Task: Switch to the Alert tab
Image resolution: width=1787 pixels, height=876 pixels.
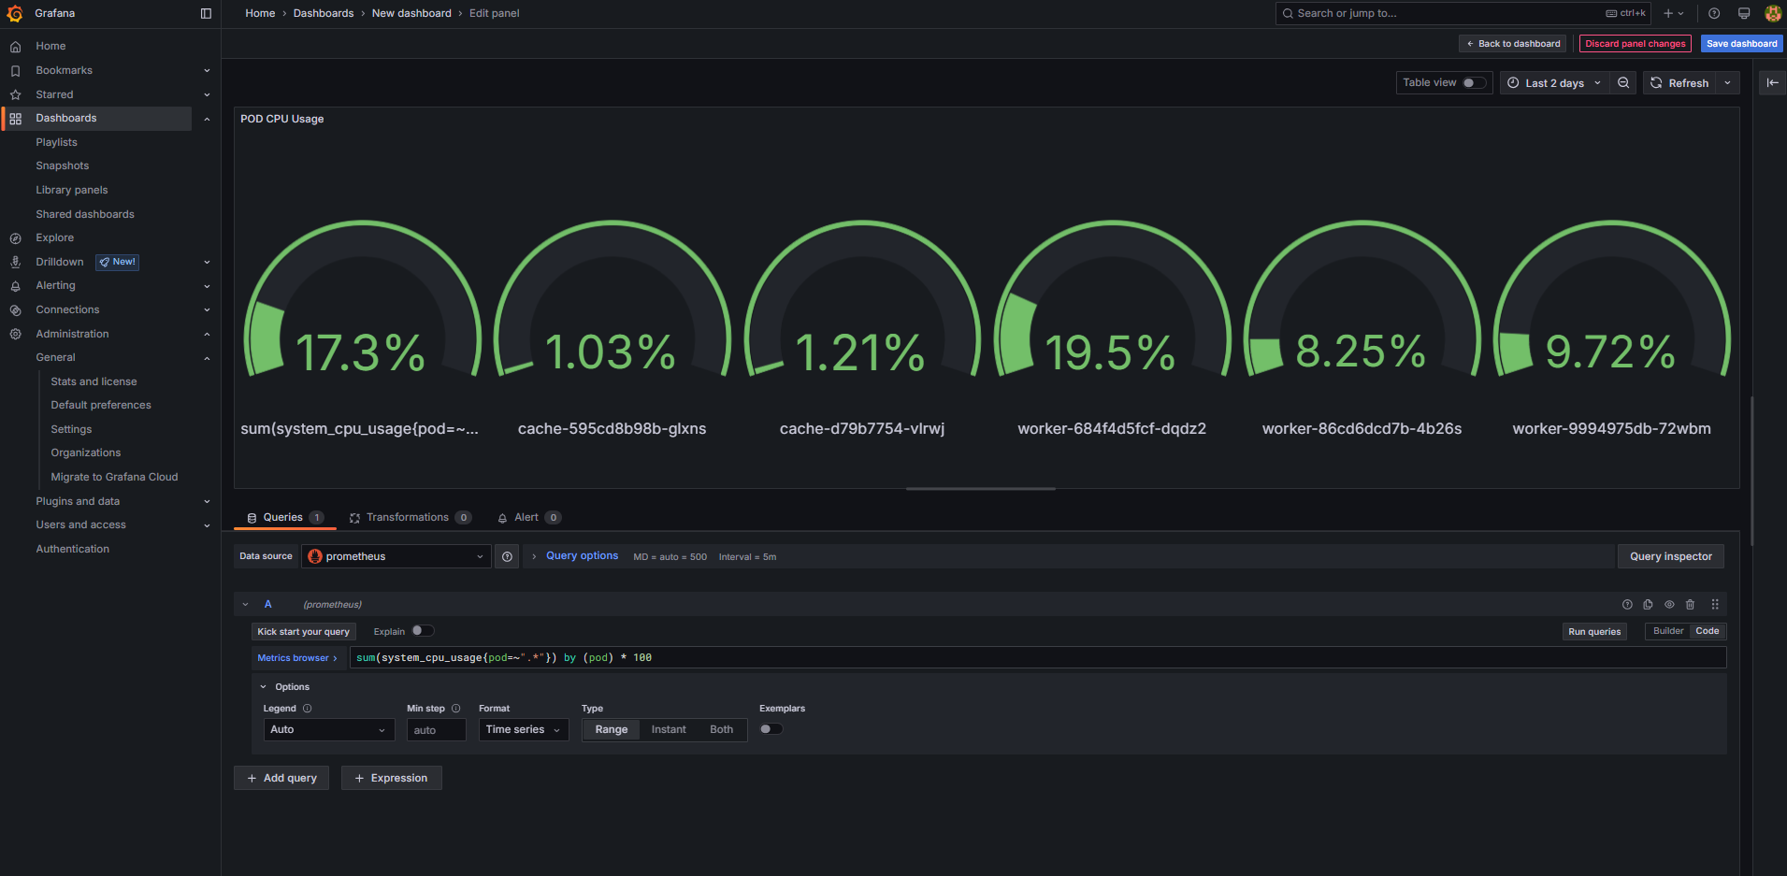Action: 528,517
